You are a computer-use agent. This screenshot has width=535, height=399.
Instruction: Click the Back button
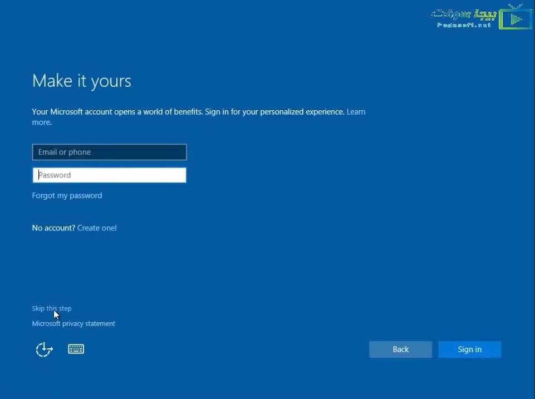[x=401, y=349]
